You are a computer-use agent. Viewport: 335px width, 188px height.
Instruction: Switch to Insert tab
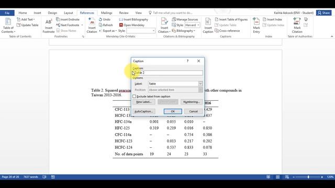click(37, 13)
